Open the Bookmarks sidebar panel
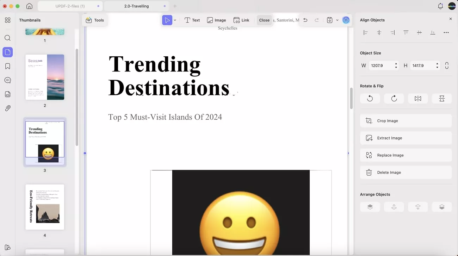The height and width of the screenshot is (256, 458). click(7, 66)
